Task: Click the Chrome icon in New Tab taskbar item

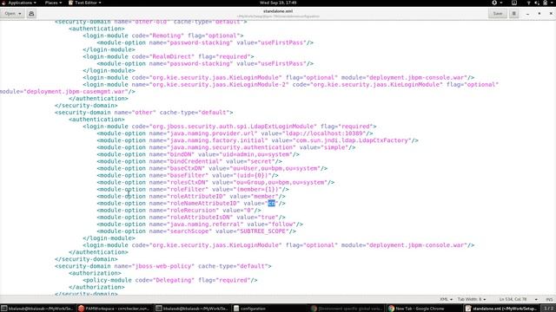Action: 391,309
